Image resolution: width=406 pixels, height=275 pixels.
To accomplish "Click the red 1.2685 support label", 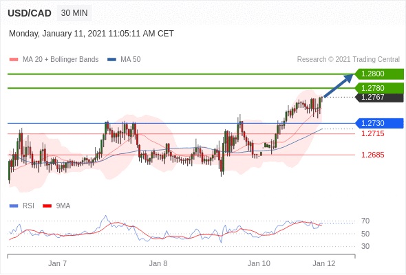I will coord(373,155).
